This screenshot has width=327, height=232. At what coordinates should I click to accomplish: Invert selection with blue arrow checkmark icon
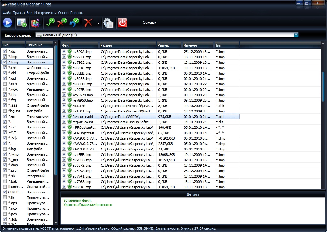pyautogui.click(x=74, y=23)
